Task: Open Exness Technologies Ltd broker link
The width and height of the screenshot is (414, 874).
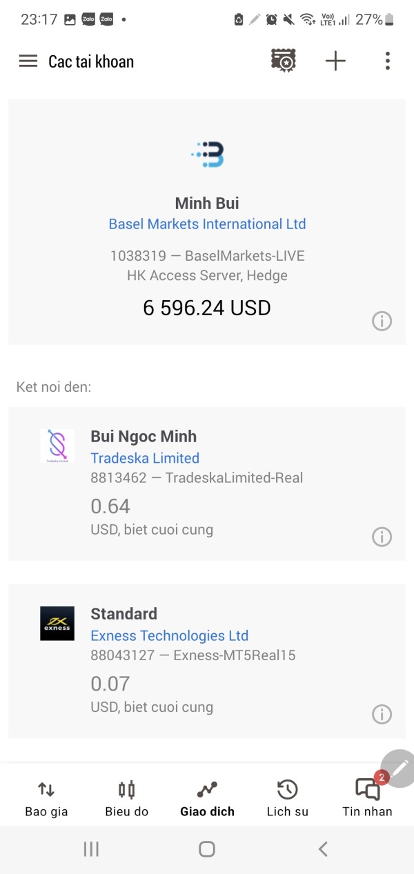Action: pos(169,635)
